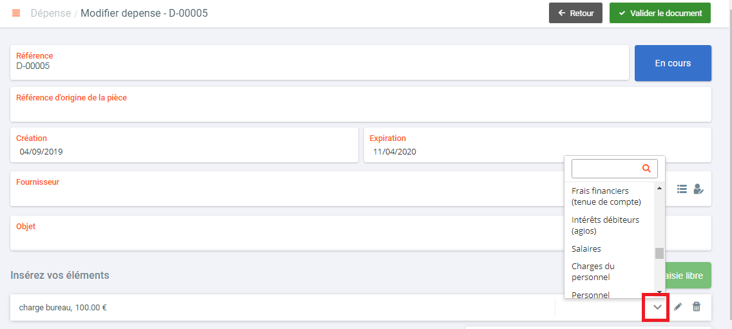Edit the charge bureau line with pencil
732x329 pixels.
pos(679,306)
